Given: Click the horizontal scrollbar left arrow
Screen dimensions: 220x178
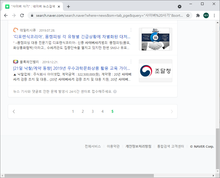Looking at the screenshot, I should [x=2, y=175].
